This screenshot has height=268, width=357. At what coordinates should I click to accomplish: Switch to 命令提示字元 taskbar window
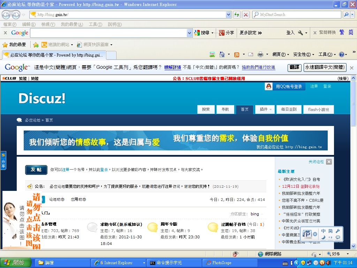[174, 263]
